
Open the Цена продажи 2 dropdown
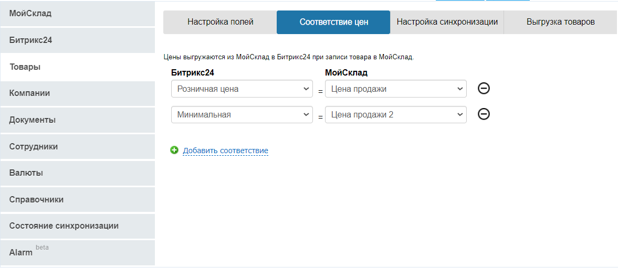click(396, 114)
